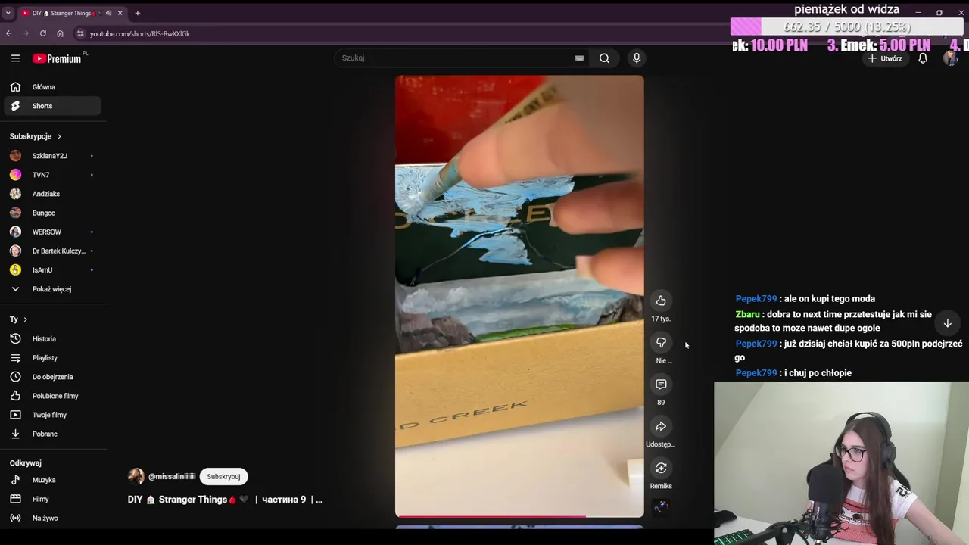Screen dimensions: 969x545
Task: Click the Subskrybuj button
Action: click(223, 476)
